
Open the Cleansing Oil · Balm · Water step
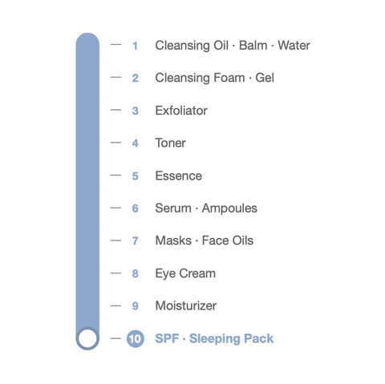point(233,46)
